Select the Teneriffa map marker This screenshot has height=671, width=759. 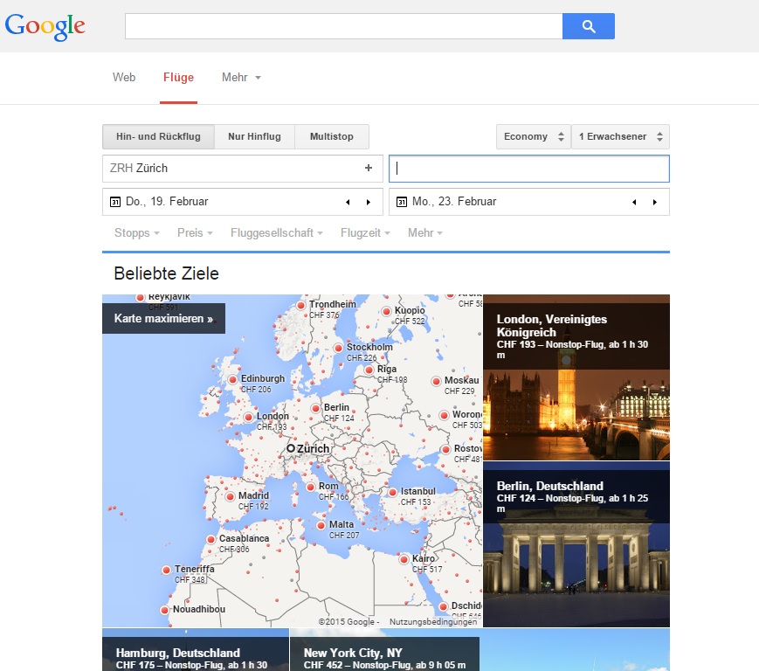(x=166, y=570)
